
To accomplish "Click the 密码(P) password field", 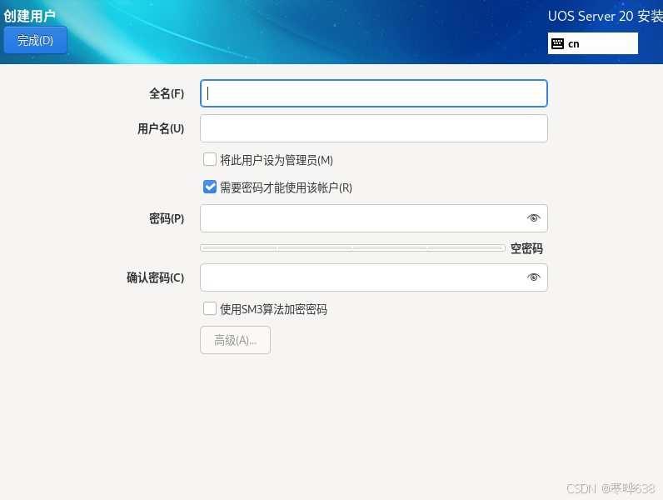I will coord(374,218).
